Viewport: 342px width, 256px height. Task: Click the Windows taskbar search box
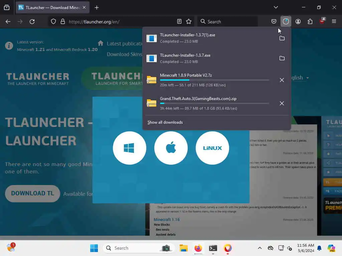139,248
